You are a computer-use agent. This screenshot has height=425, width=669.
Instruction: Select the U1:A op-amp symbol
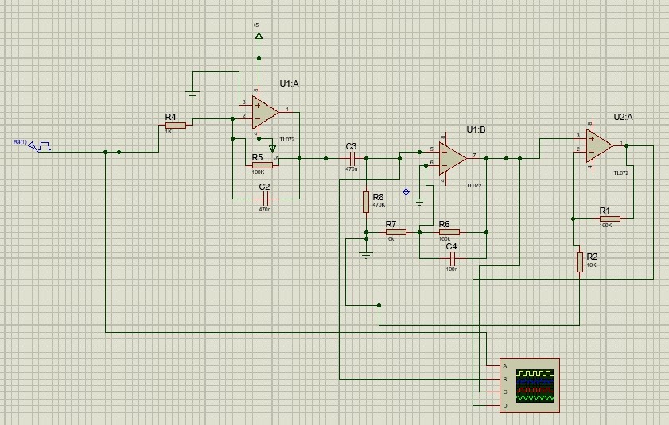click(x=265, y=113)
